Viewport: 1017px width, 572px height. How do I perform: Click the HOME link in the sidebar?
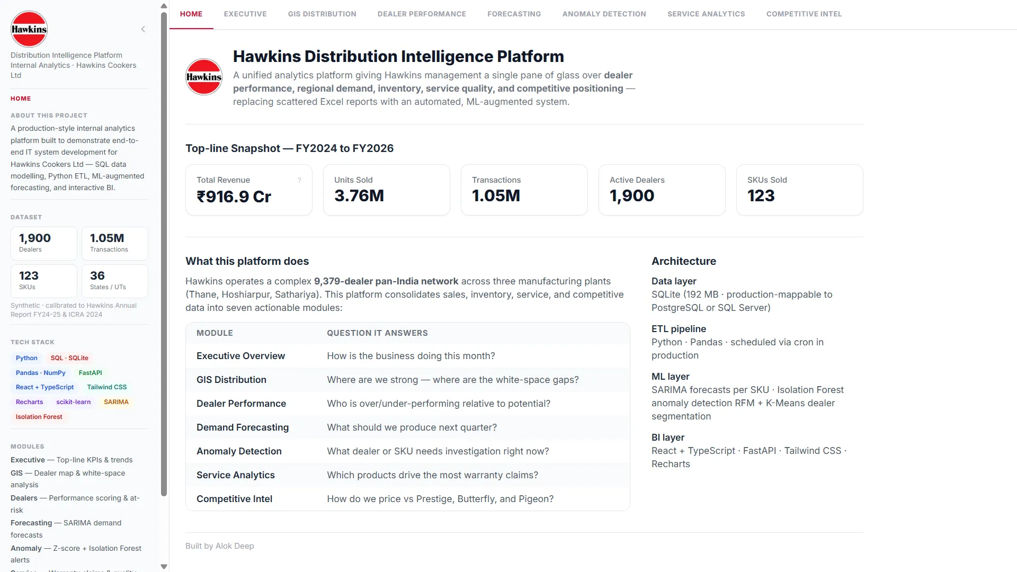pyautogui.click(x=21, y=99)
